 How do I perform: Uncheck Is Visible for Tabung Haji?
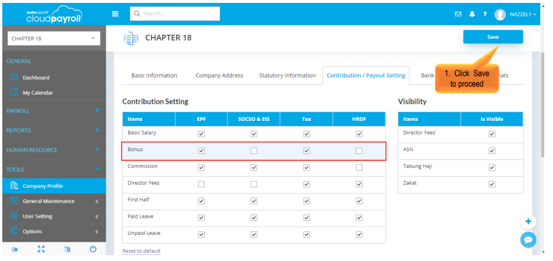[492, 167]
